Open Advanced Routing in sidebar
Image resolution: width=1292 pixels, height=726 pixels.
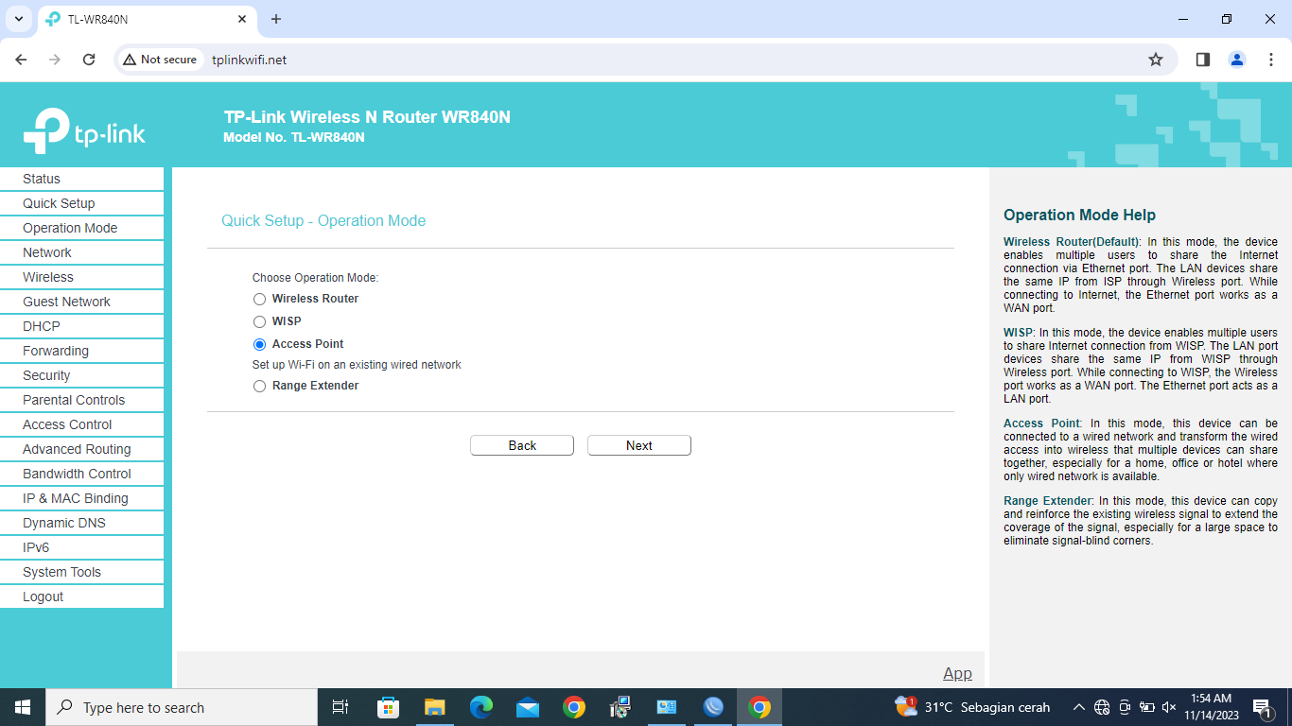[81, 449]
